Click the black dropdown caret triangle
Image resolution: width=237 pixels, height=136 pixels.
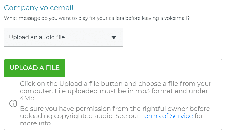coord(114,37)
